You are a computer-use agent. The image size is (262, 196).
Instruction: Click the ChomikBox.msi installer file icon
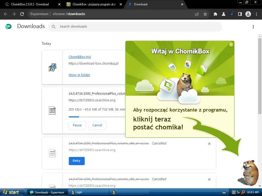click(52, 67)
